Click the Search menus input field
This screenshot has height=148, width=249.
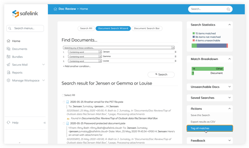tap(25, 28)
